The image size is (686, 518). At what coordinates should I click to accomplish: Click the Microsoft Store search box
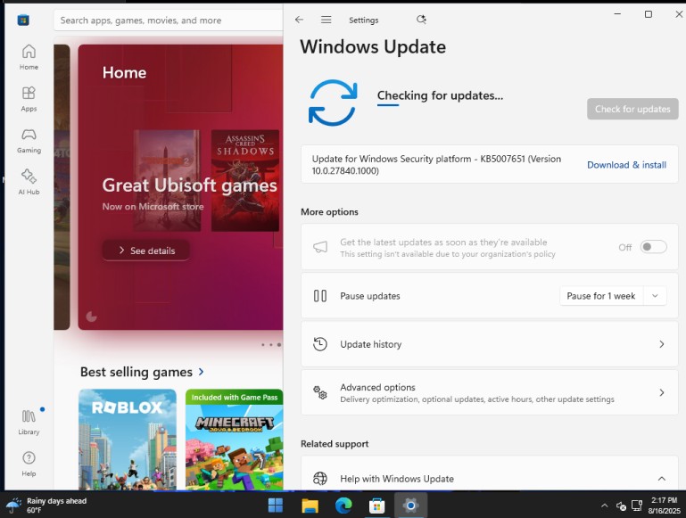point(169,21)
